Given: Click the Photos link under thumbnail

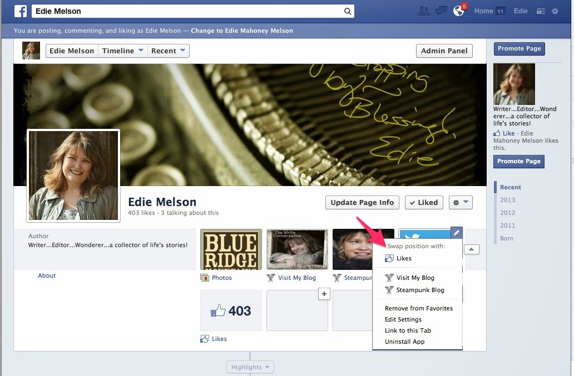Looking at the screenshot, I should (x=222, y=278).
